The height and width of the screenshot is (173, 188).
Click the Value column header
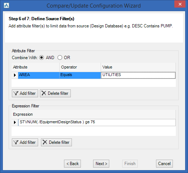point(138,67)
